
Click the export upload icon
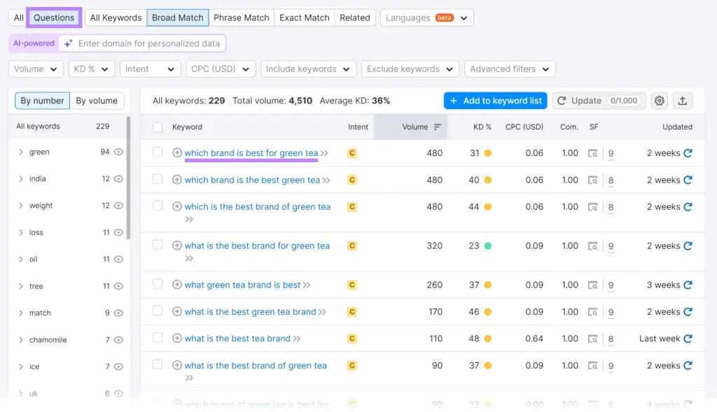click(x=683, y=101)
